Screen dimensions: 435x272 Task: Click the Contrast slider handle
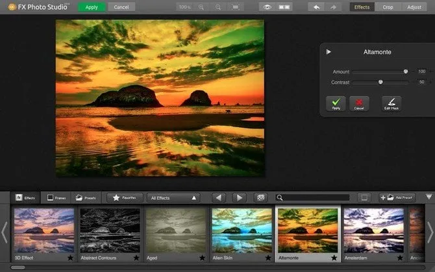(x=380, y=82)
